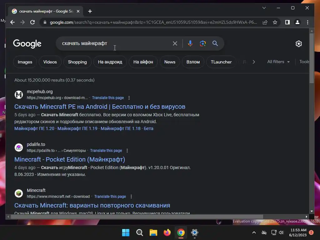
Task: Open the Chrome profile menu
Action: pyautogui.click(x=297, y=22)
